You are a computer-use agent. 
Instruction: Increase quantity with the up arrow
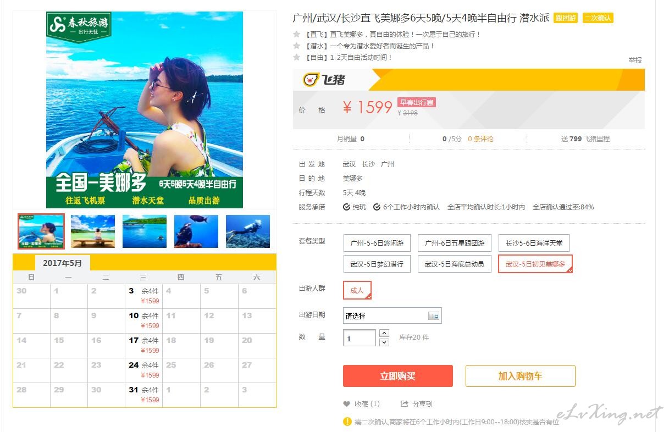point(384,333)
